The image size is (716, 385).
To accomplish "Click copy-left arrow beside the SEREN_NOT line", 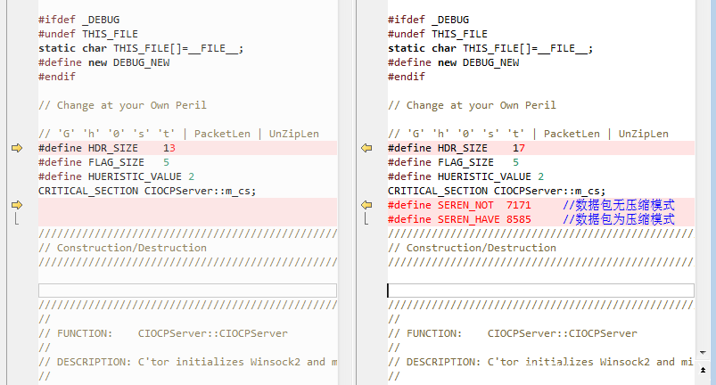I will (x=366, y=205).
